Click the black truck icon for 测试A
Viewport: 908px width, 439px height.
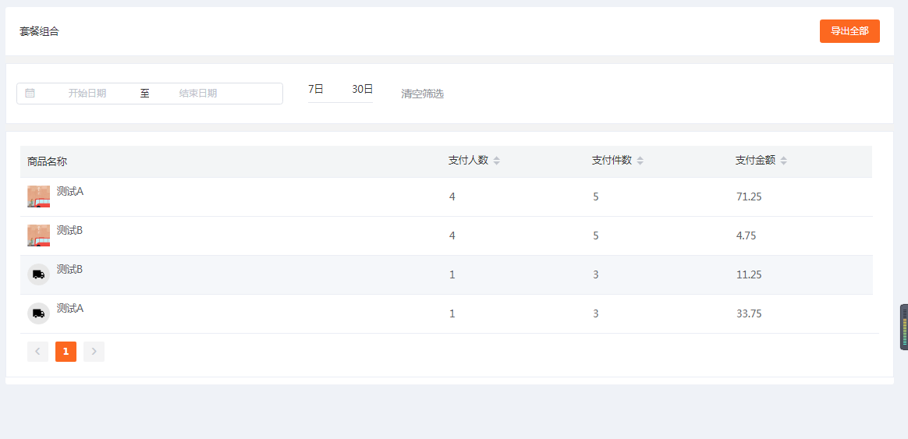click(x=38, y=313)
